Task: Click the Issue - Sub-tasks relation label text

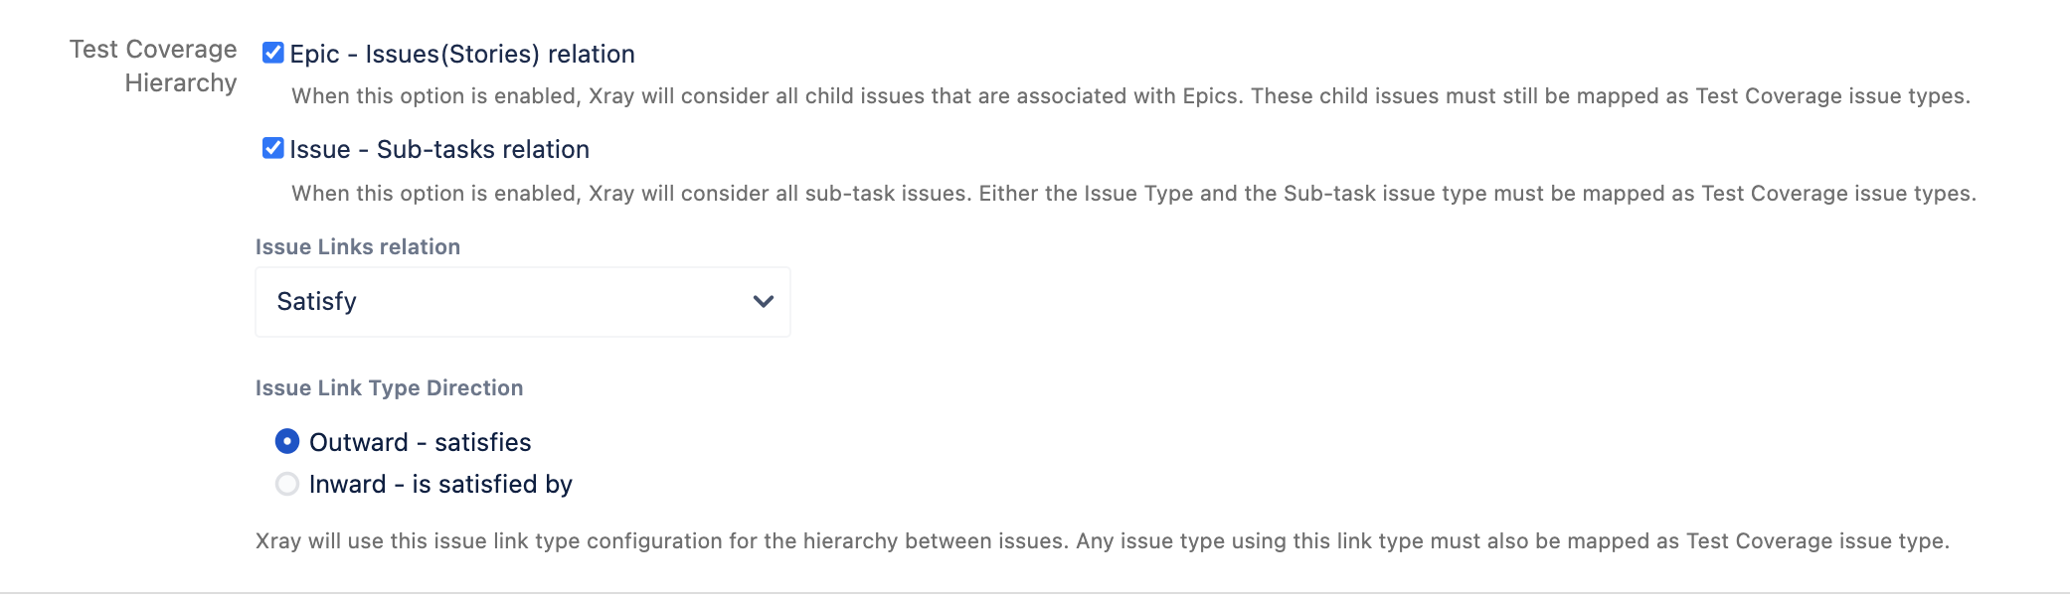Action: 439,149
